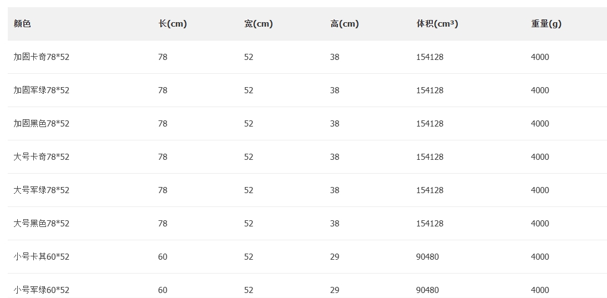Select the 小号军绿60*52 row label
This screenshot has height=298, width=607.
point(42,290)
